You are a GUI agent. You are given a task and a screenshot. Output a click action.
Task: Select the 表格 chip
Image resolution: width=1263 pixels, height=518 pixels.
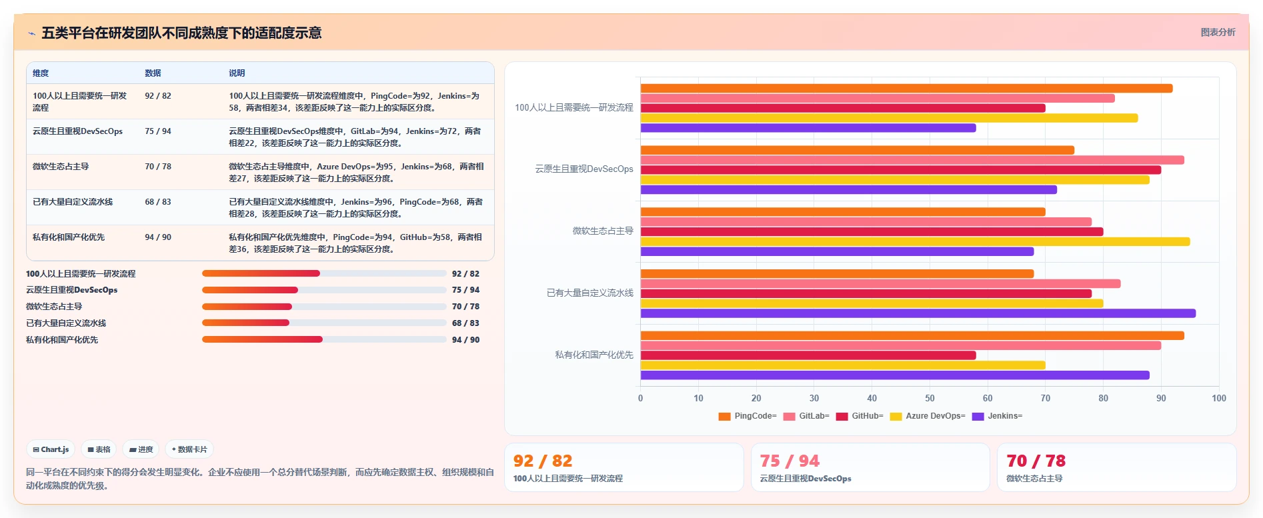click(x=99, y=449)
